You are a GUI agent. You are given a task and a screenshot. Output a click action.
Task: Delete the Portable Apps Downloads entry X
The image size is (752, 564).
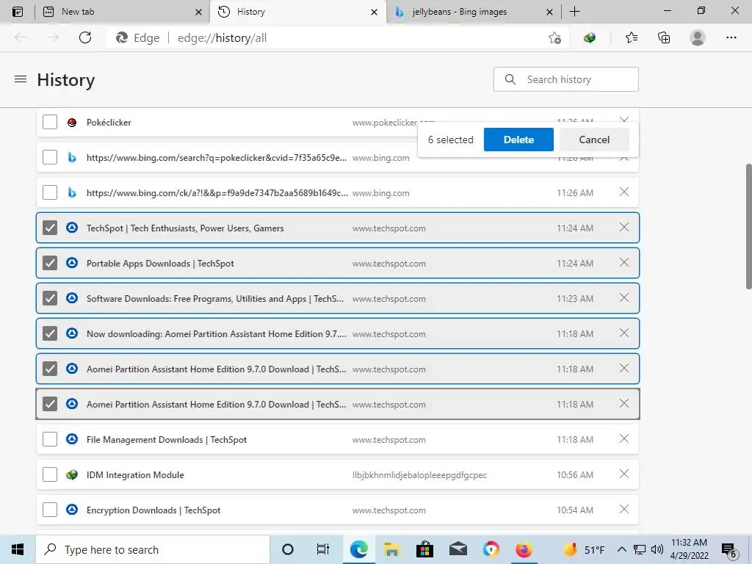point(624,262)
